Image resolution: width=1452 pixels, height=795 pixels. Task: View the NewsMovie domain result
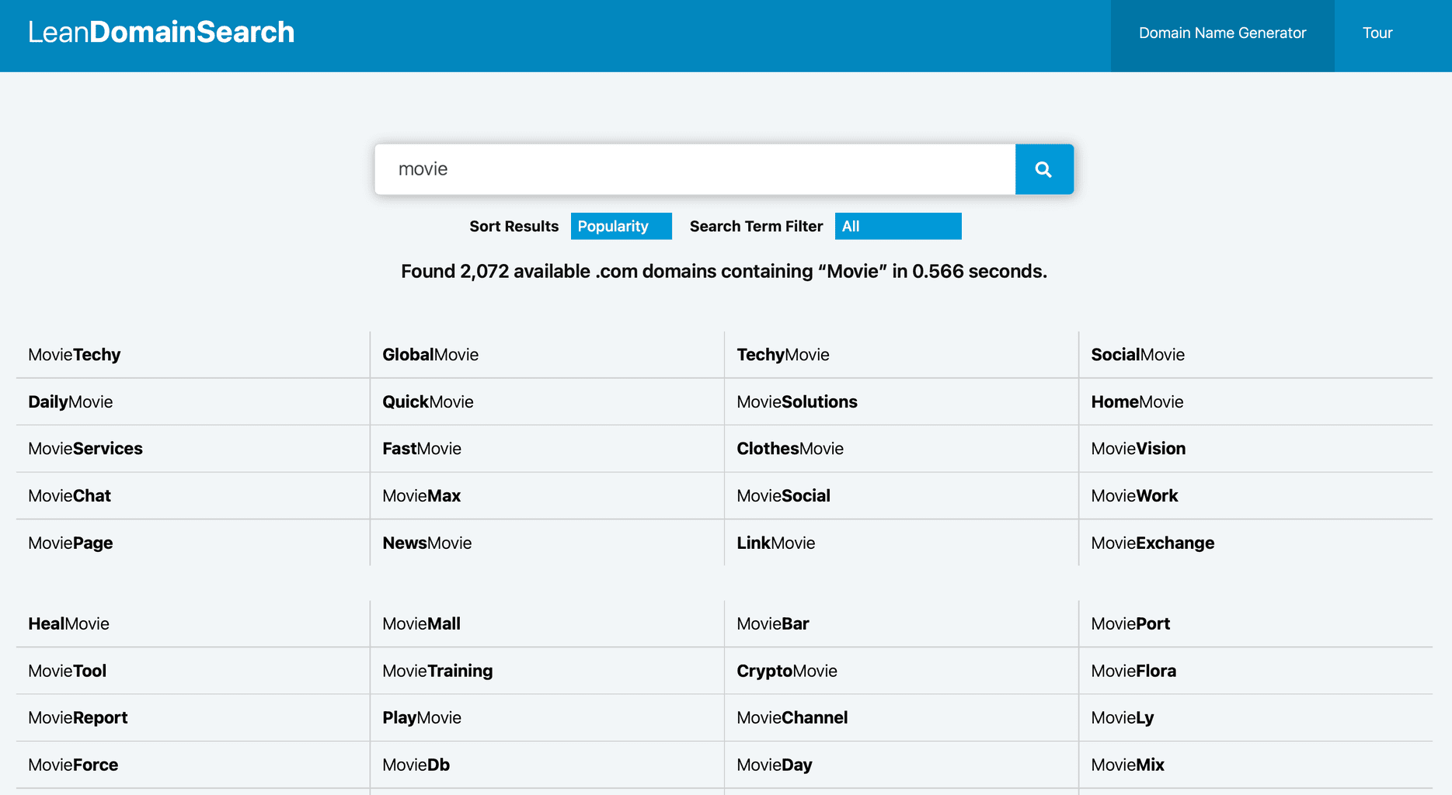[x=427, y=543]
